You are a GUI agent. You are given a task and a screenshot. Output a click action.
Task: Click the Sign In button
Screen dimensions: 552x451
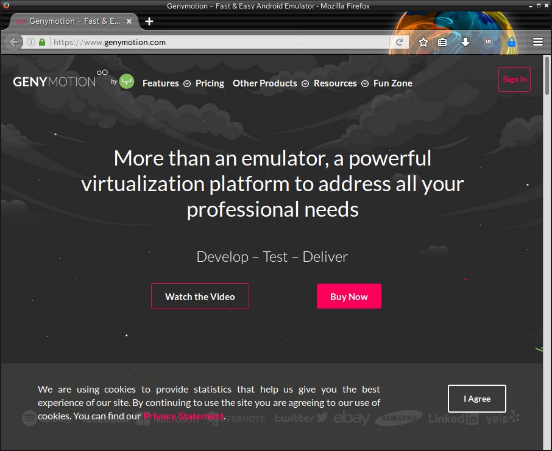coord(514,80)
